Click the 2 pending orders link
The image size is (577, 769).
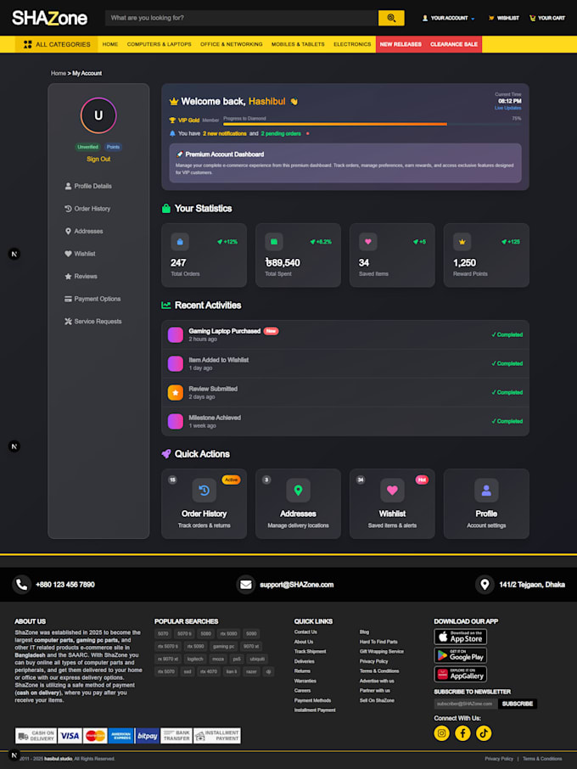tap(281, 134)
